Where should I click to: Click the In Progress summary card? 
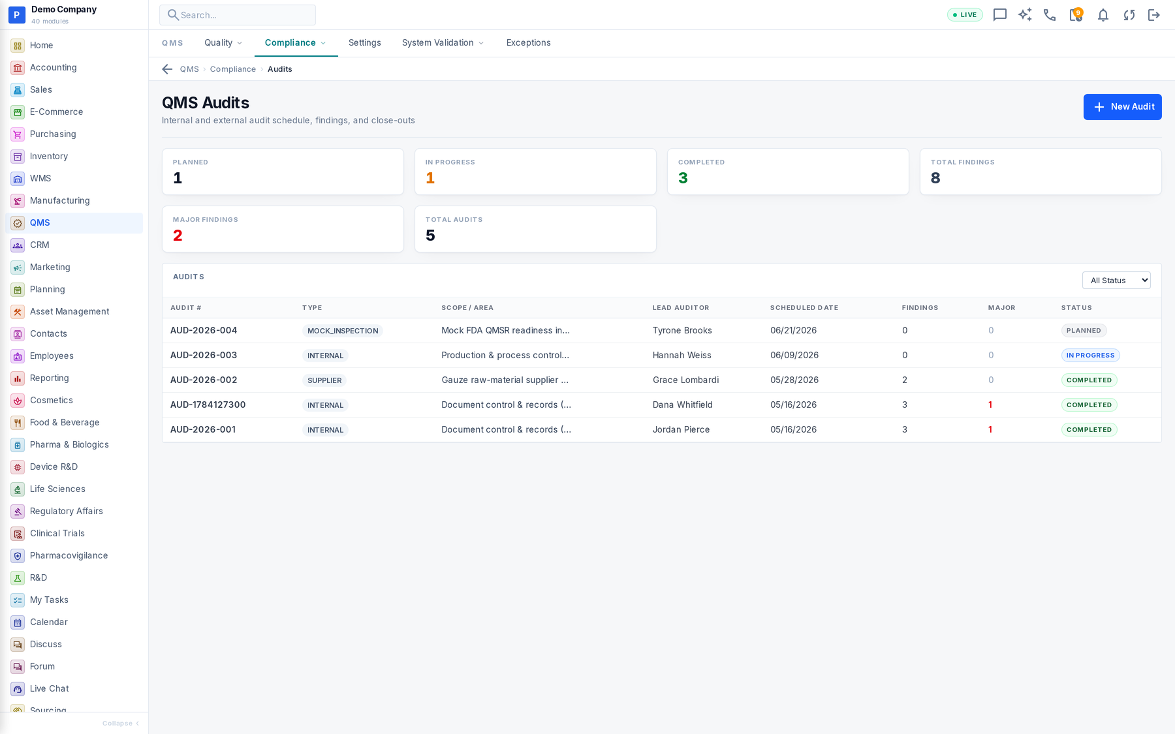(535, 172)
